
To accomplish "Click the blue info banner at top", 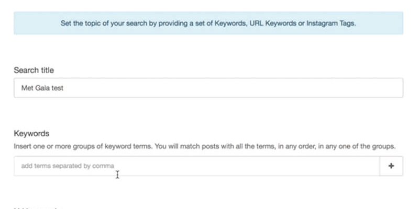I will (208, 24).
